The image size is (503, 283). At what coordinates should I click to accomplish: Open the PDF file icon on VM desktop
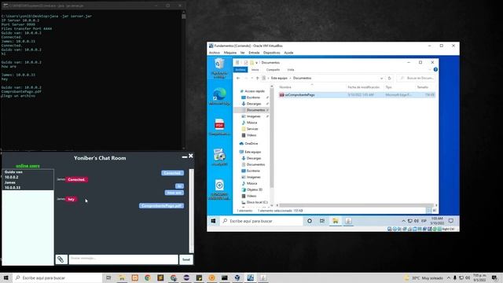[219, 127]
